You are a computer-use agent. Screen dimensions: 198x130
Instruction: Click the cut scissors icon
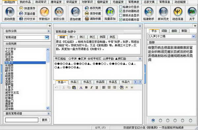click(64, 88)
